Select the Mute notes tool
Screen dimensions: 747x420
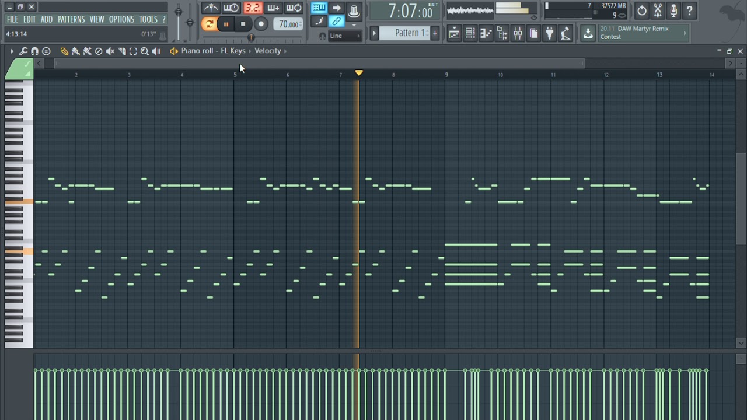click(x=110, y=51)
